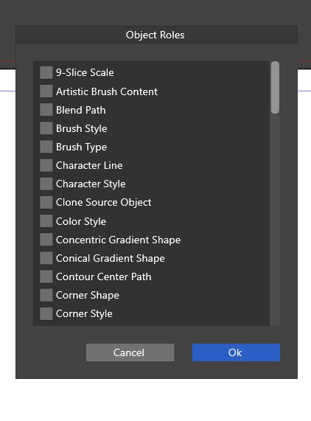Click the scrollbar track below the thumb

(275, 220)
